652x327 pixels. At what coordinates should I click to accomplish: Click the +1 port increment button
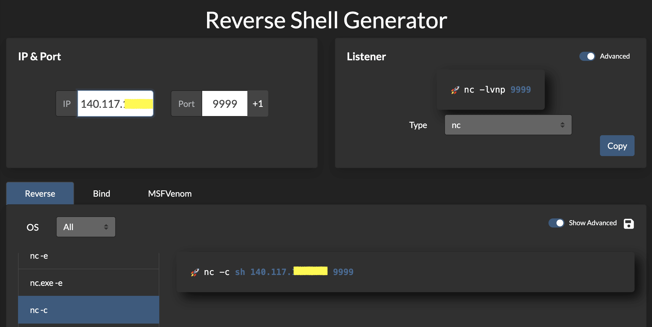tap(257, 103)
